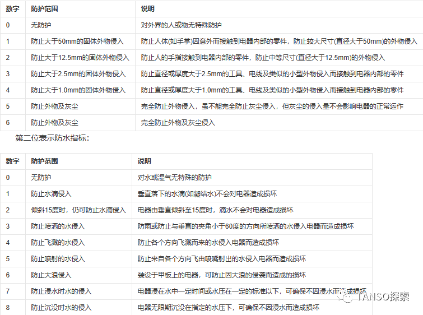
Task: Click the '无防护' cell in the dustproof table
Action: 41,25
